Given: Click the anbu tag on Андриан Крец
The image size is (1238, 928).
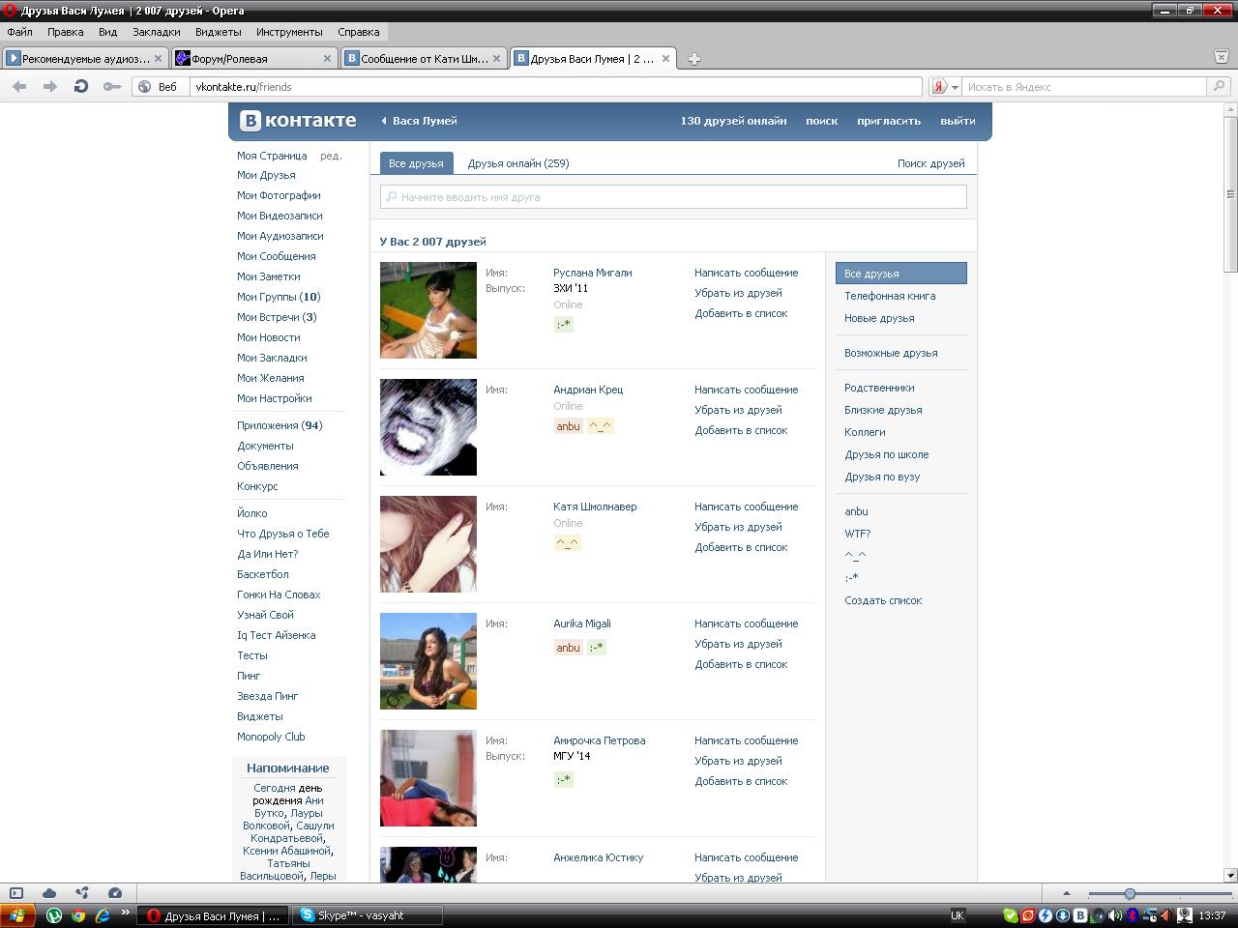Looking at the screenshot, I should [x=568, y=426].
